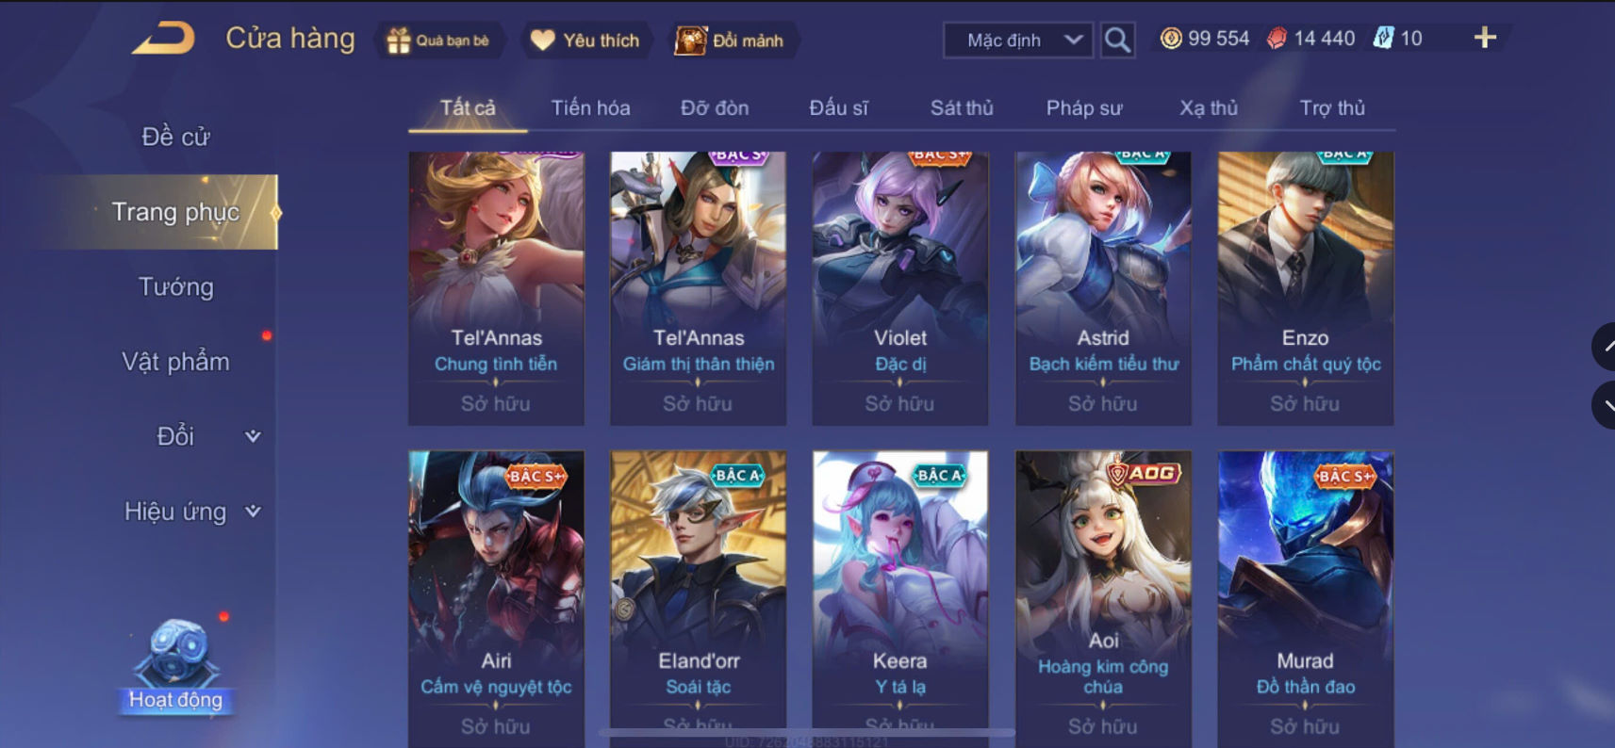1615x748 pixels.
Task: Select the Violet Đặc dị skin card
Action: (x=900, y=288)
